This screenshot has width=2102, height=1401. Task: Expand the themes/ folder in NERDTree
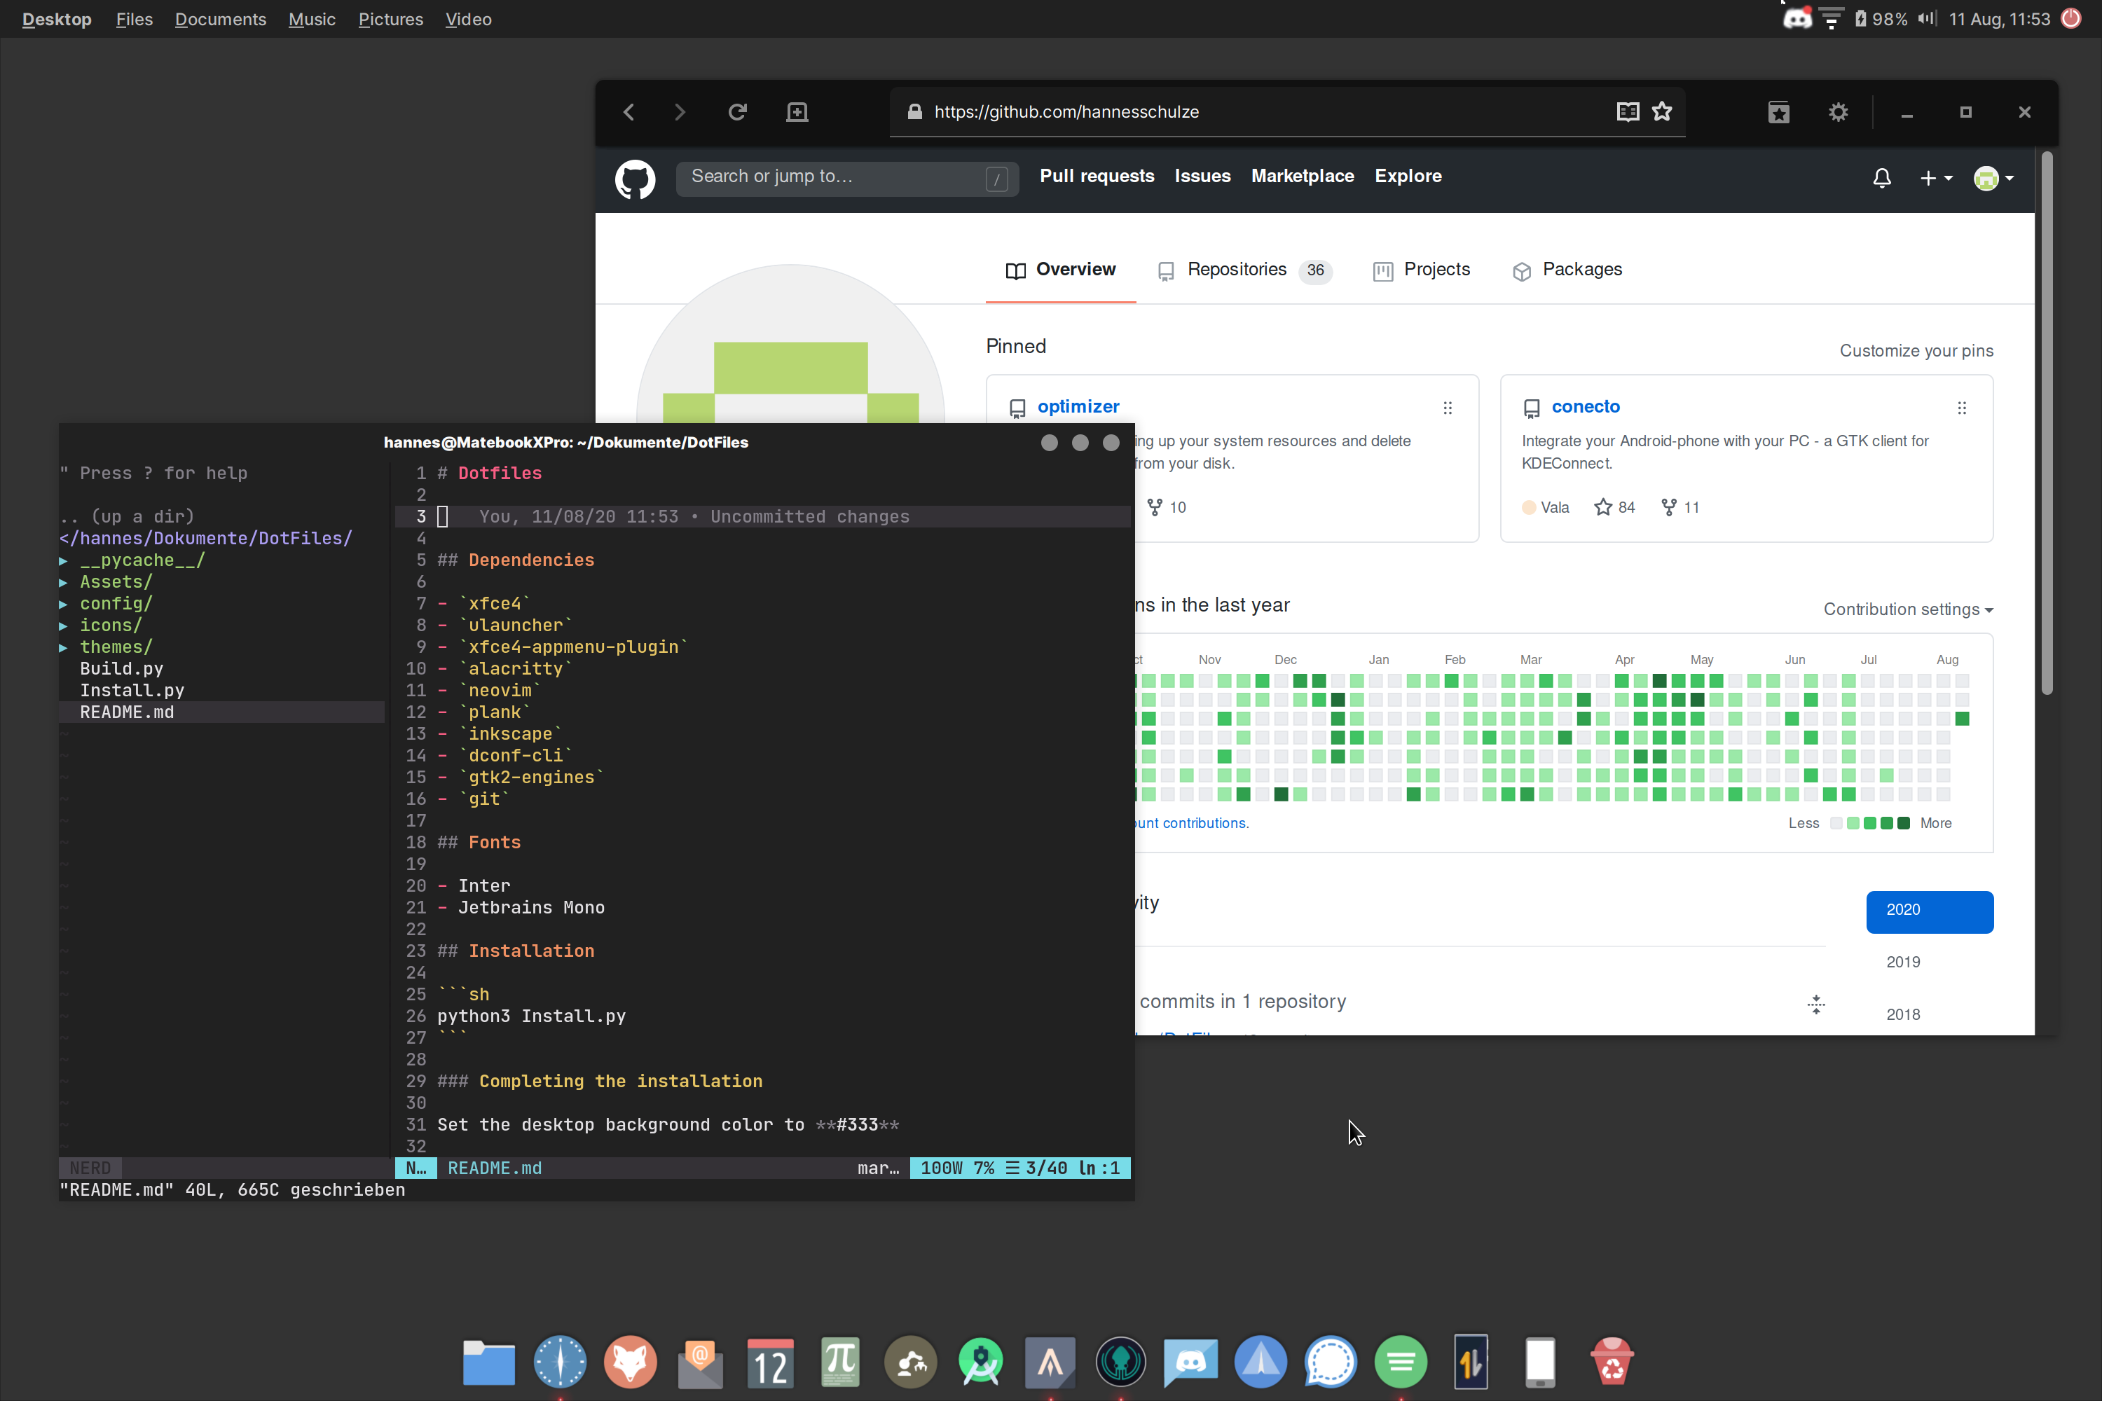[116, 647]
